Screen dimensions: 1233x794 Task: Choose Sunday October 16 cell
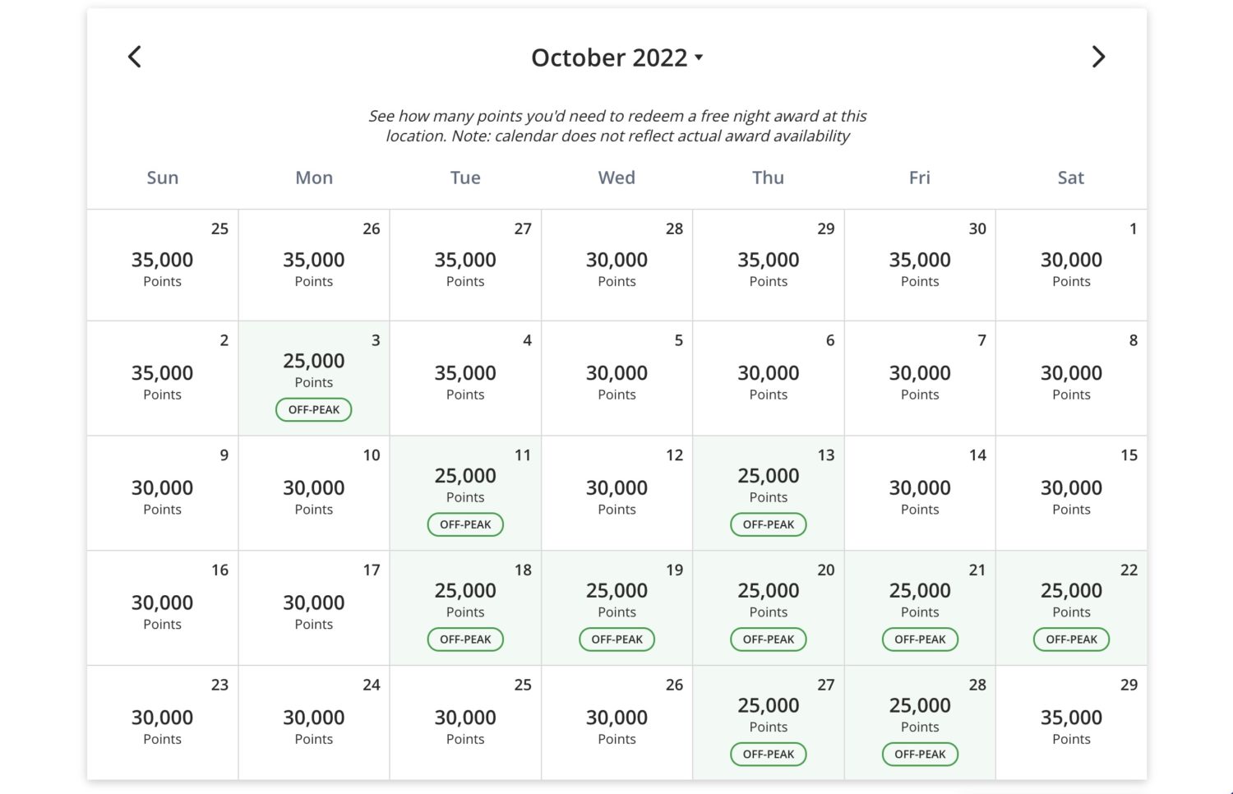pos(163,608)
